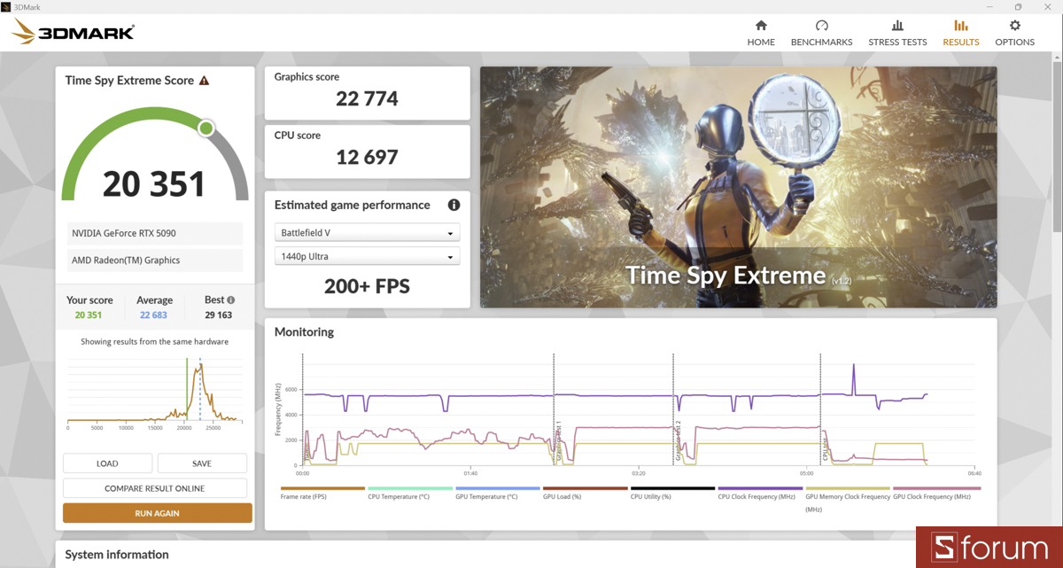
Task: Click the Time Spy Extreme preview image
Action: coord(739,187)
